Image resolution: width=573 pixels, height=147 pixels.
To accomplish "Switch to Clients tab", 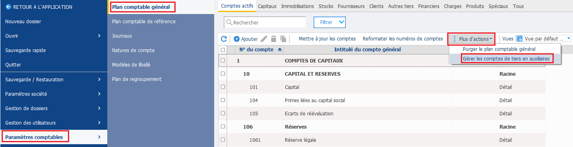I will [x=376, y=6].
